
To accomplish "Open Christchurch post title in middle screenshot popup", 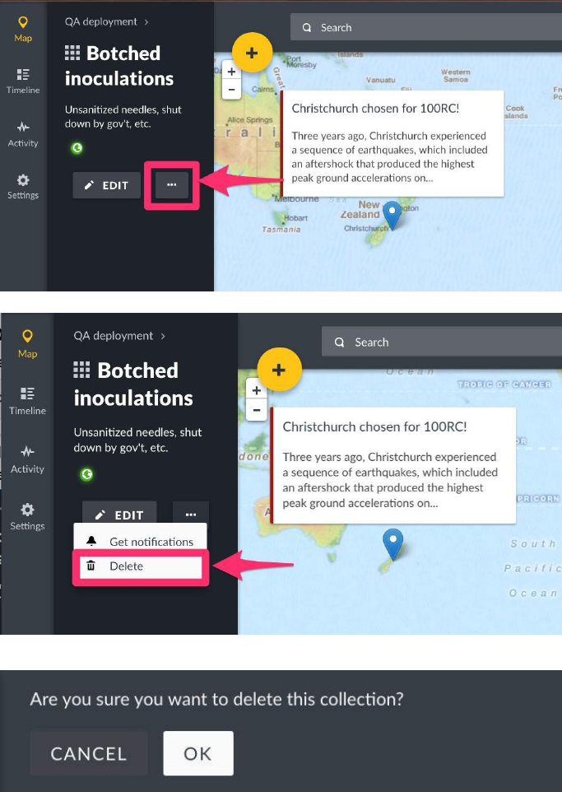I will (374, 426).
